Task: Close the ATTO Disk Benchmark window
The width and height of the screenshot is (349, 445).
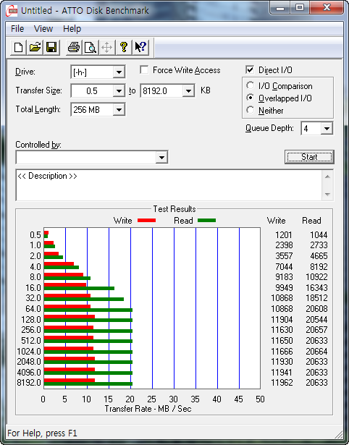Action: pyautogui.click(x=327, y=8)
